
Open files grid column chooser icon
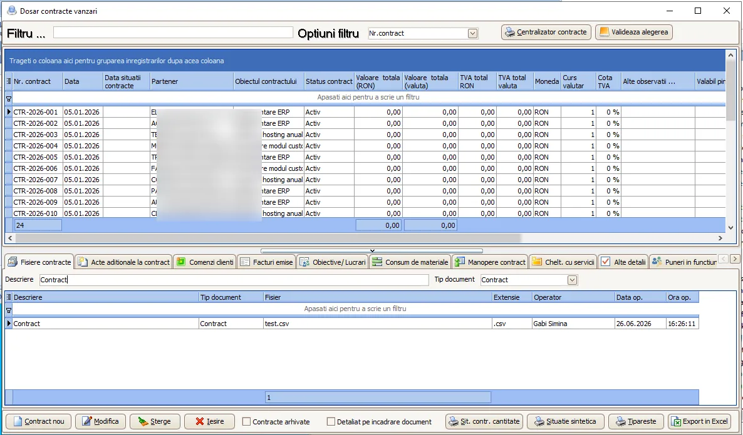[9, 297]
